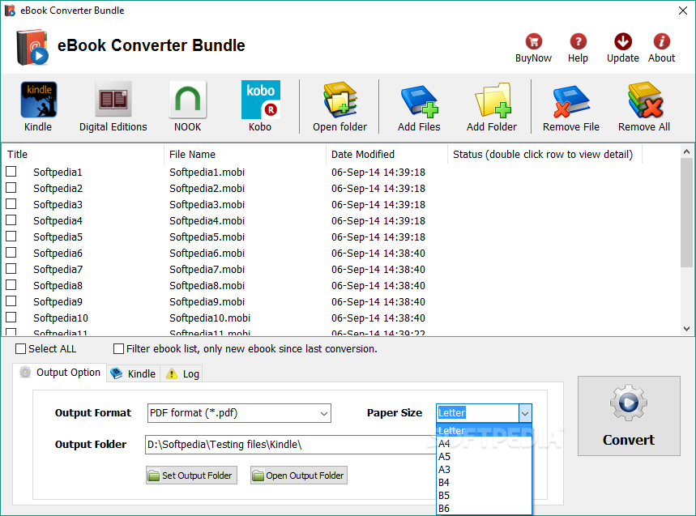Screen dimensions: 696x516
Task: Select the Digital Editions source icon
Action: (113, 100)
